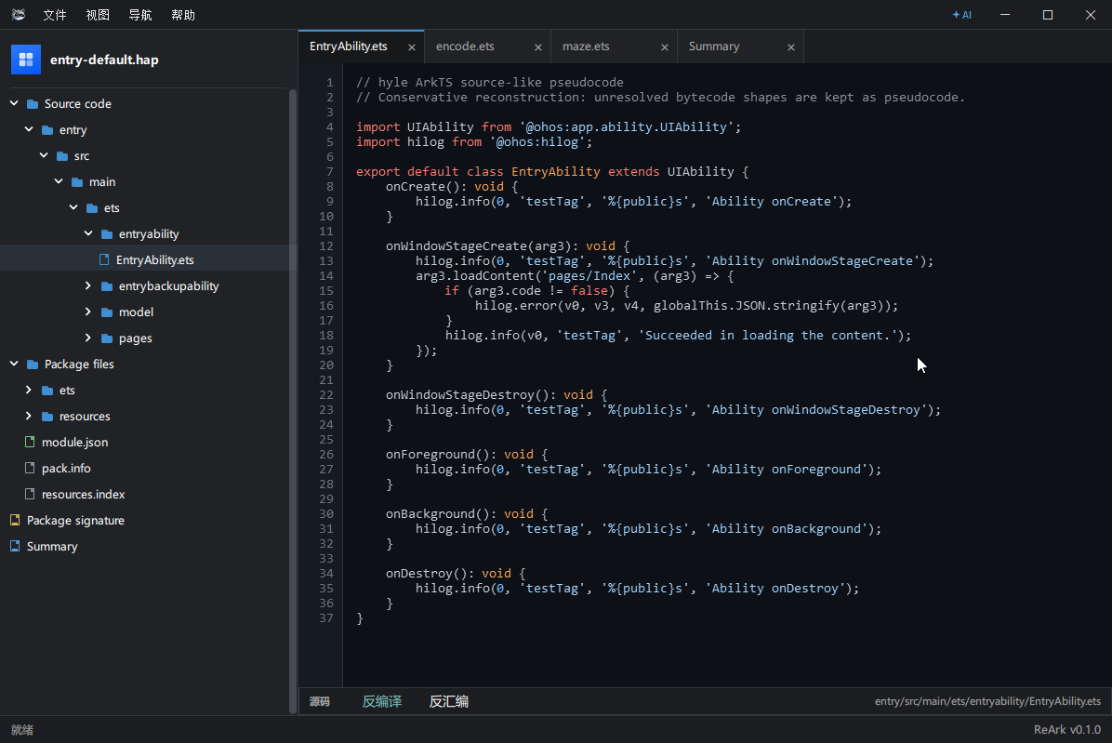The width and height of the screenshot is (1112, 743).
Task: Close the encode.ets tab
Action: 537,47
